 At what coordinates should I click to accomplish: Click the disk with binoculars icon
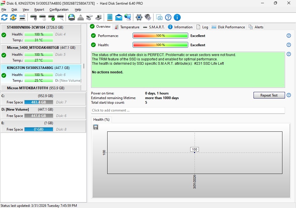point(90,17)
